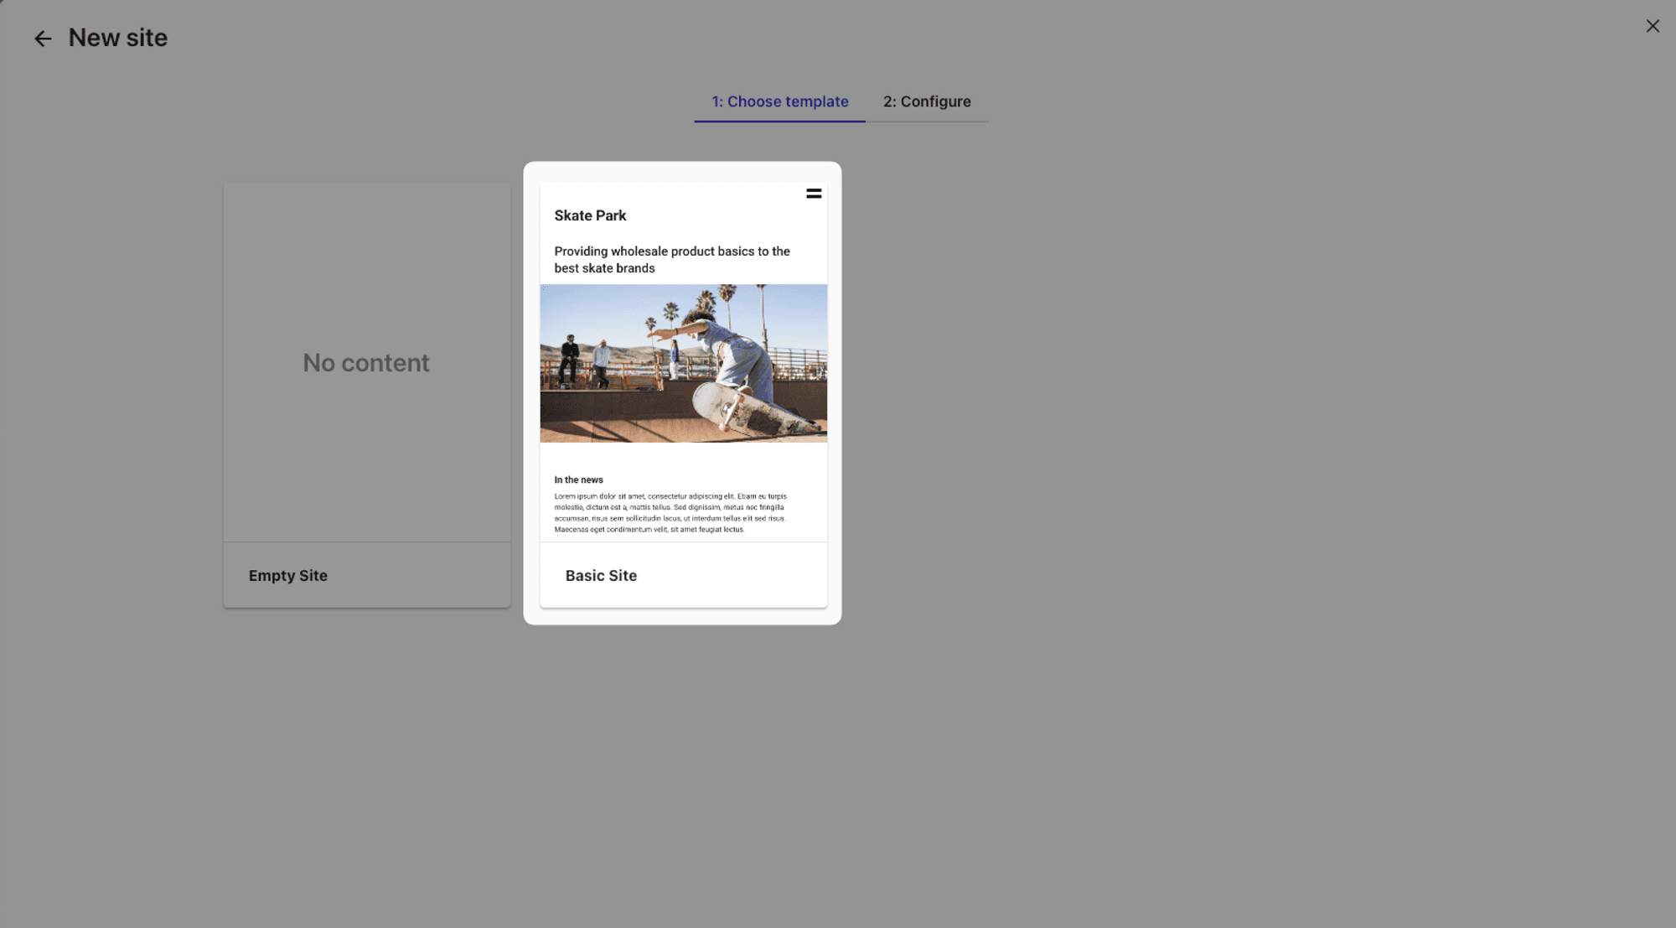
Task: Select the Basic Site template label
Action: point(600,576)
